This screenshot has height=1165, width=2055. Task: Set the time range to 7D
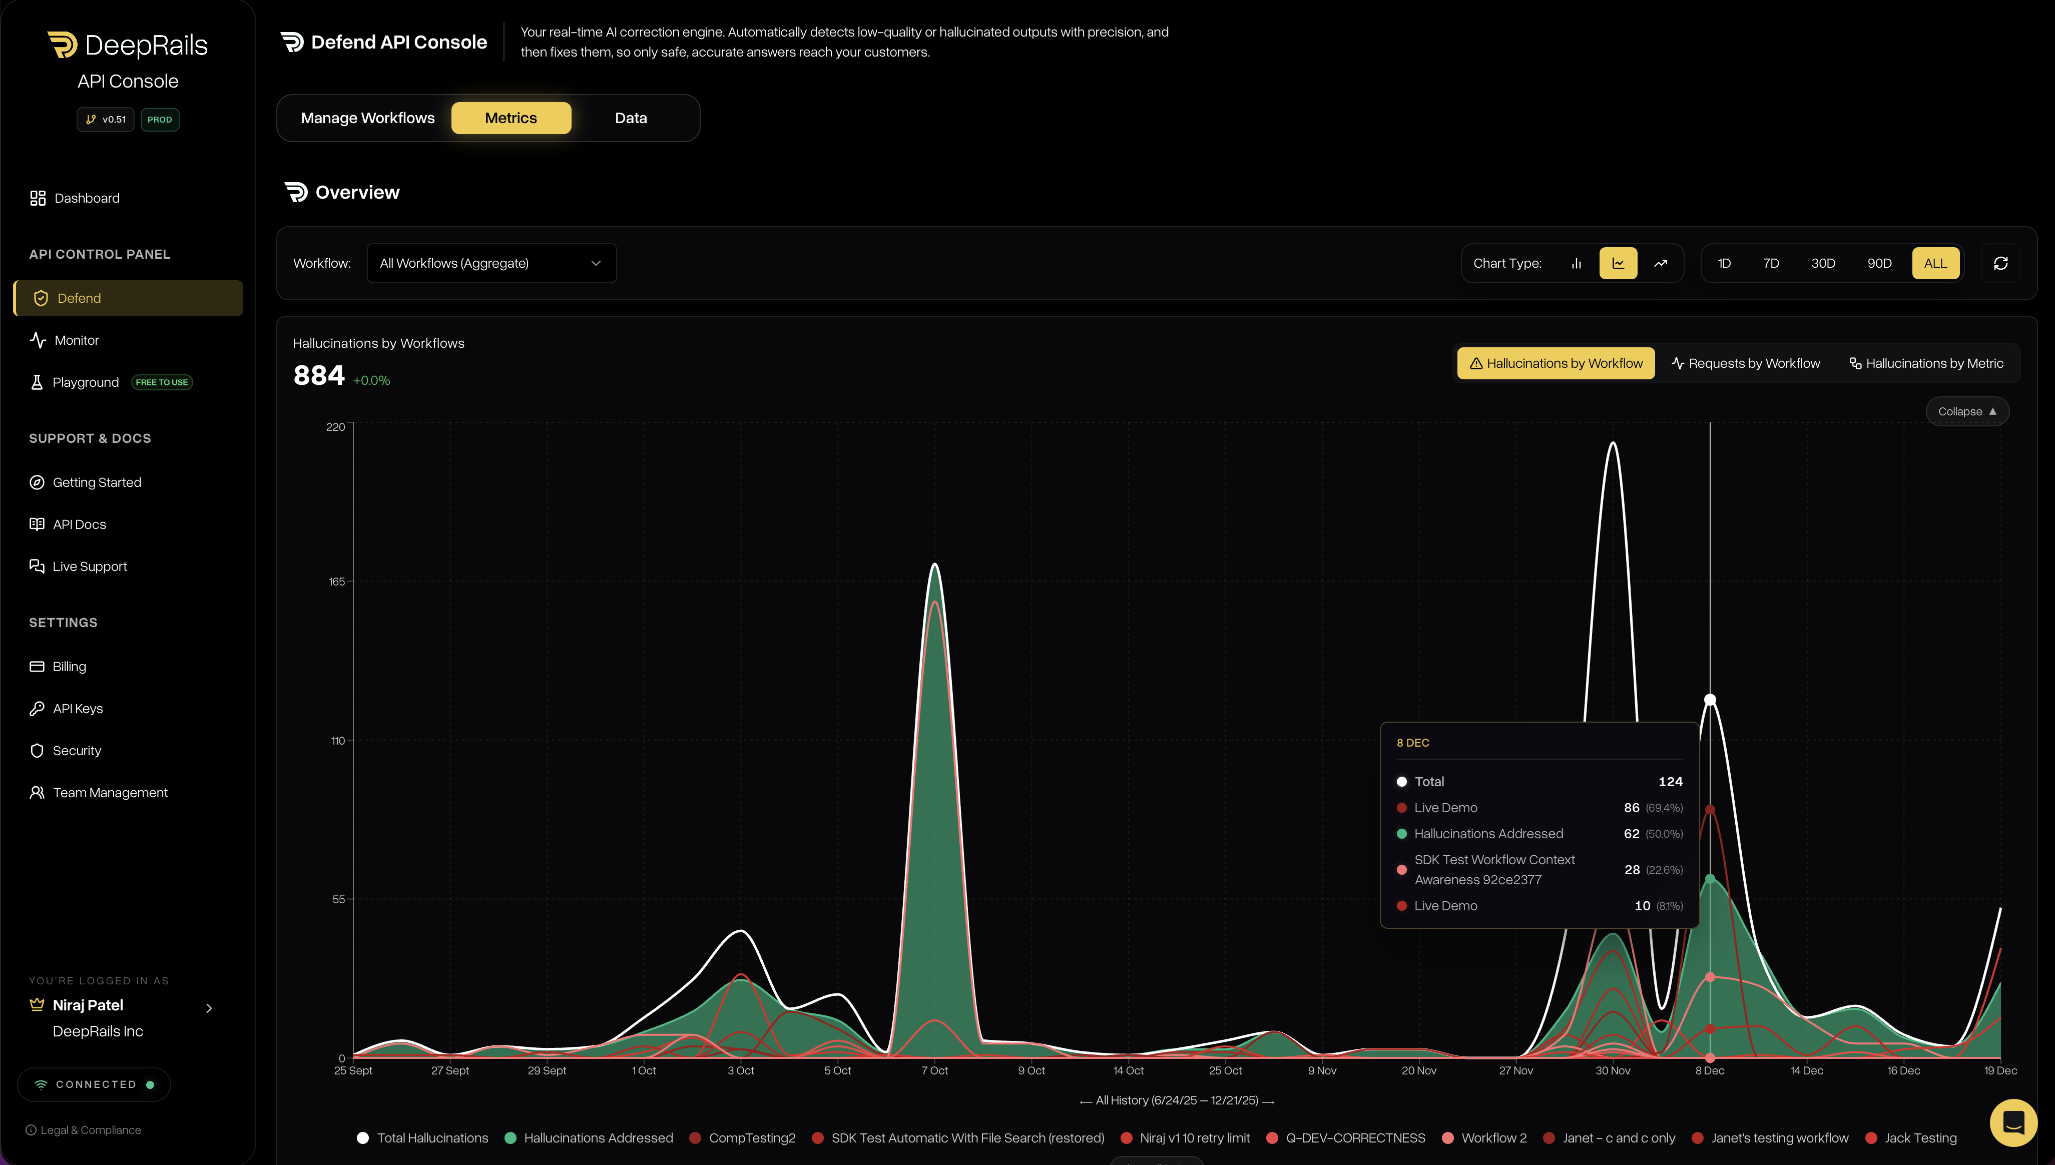click(1771, 263)
